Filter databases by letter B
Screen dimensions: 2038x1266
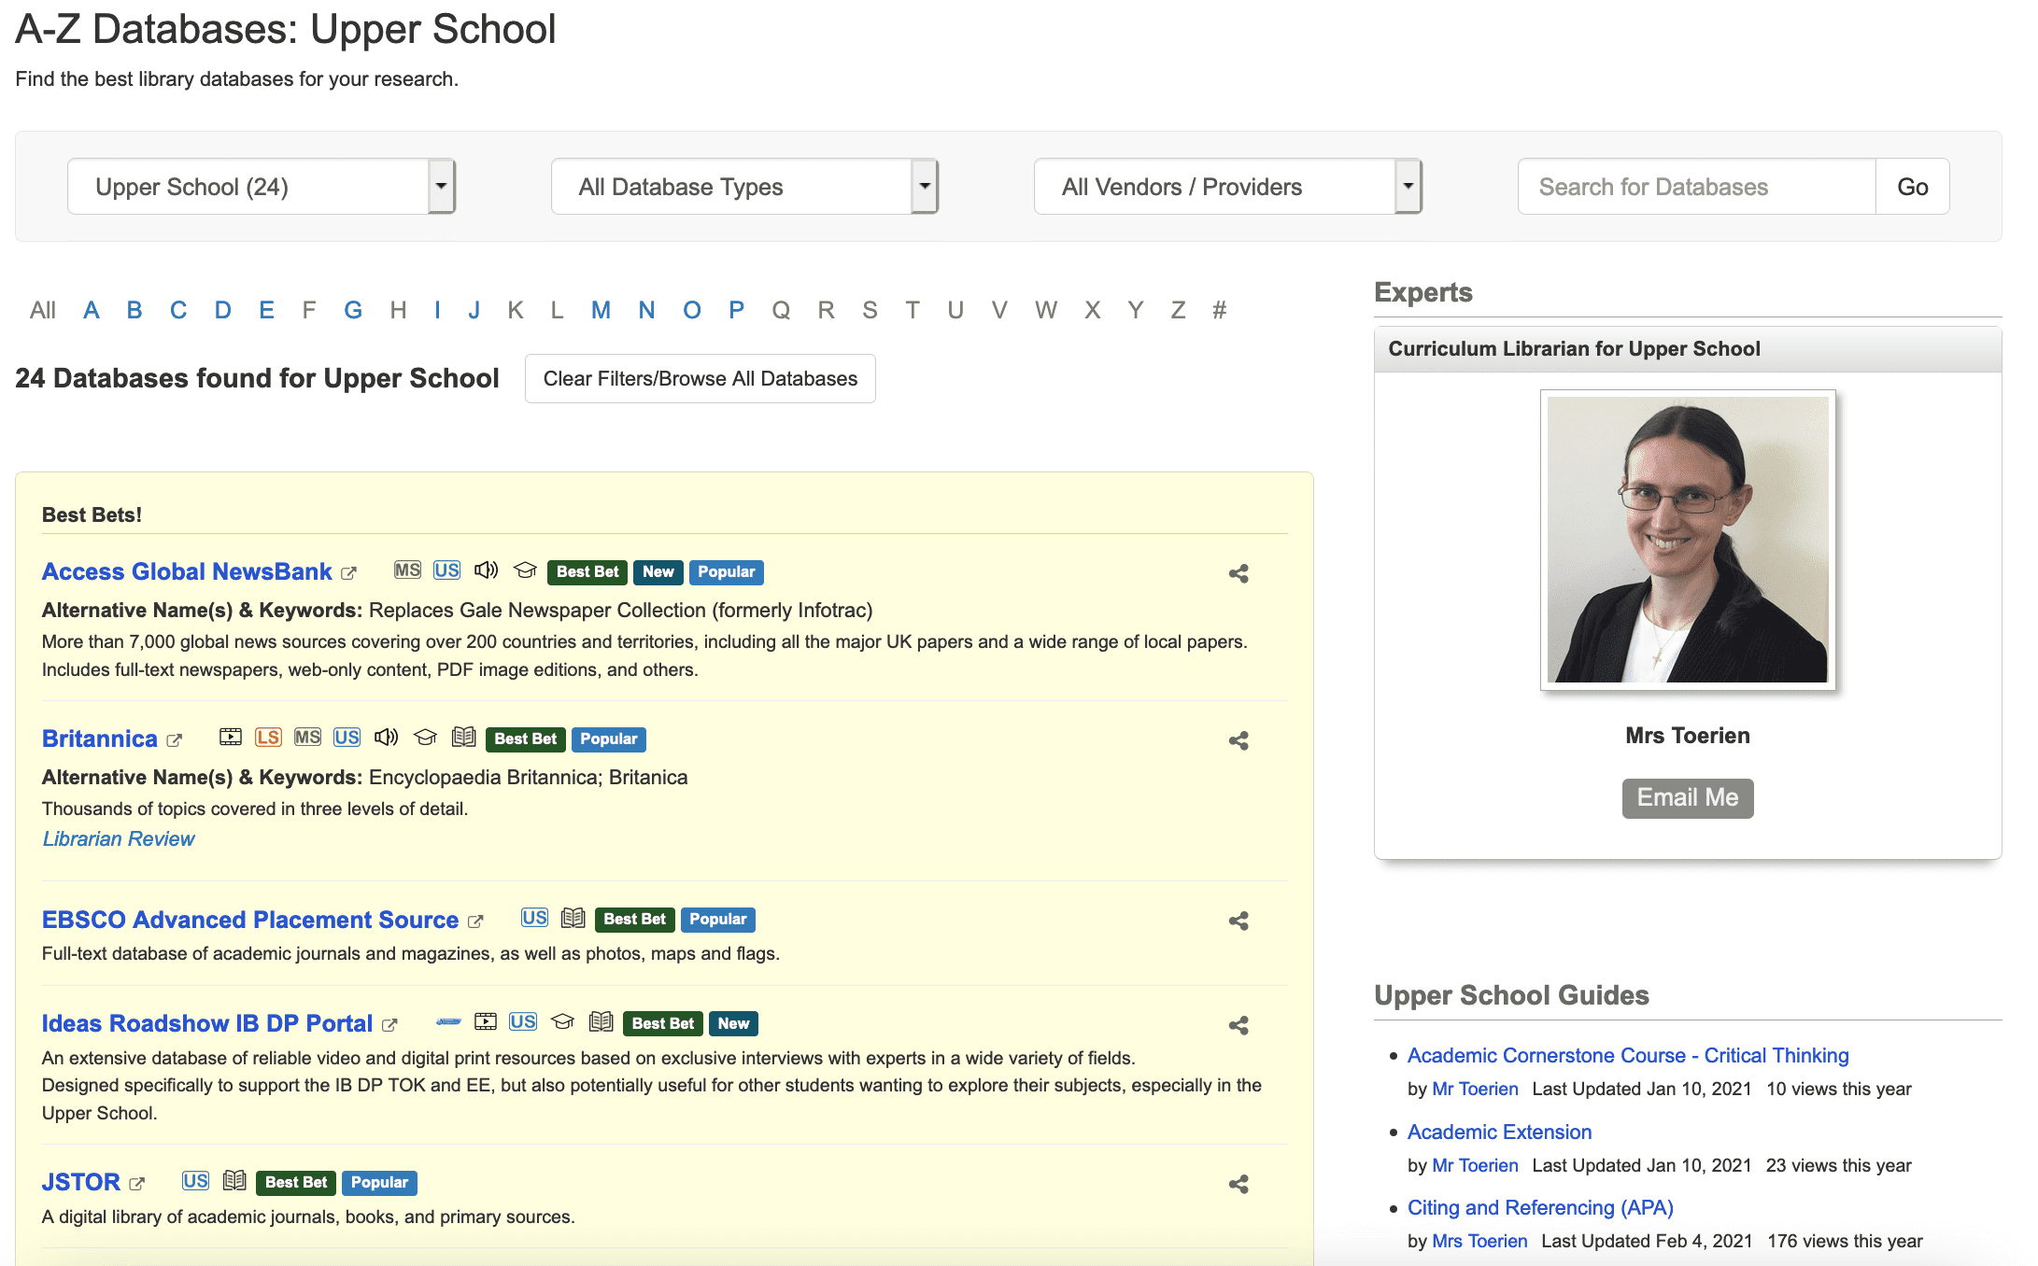tap(134, 310)
